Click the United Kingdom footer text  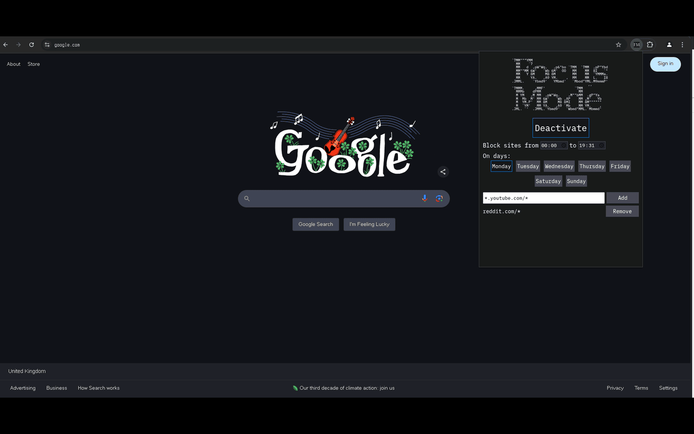point(27,372)
